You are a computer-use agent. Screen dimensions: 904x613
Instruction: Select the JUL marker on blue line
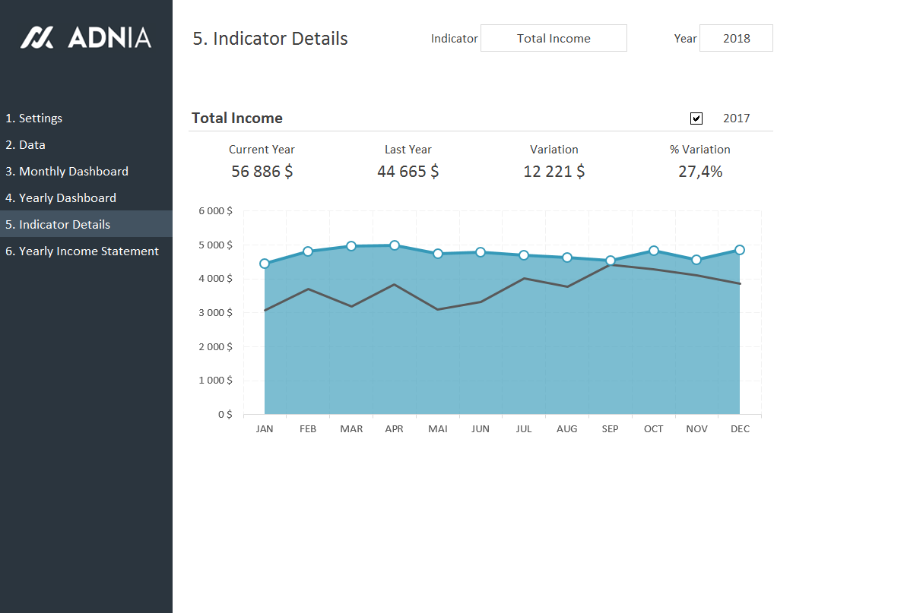click(x=524, y=255)
